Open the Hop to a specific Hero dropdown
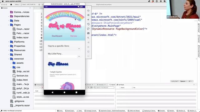Screen dimensions: 200x112 point(64,49)
